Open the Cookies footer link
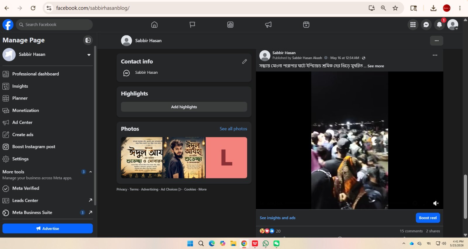 pyautogui.click(x=190, y=189)
